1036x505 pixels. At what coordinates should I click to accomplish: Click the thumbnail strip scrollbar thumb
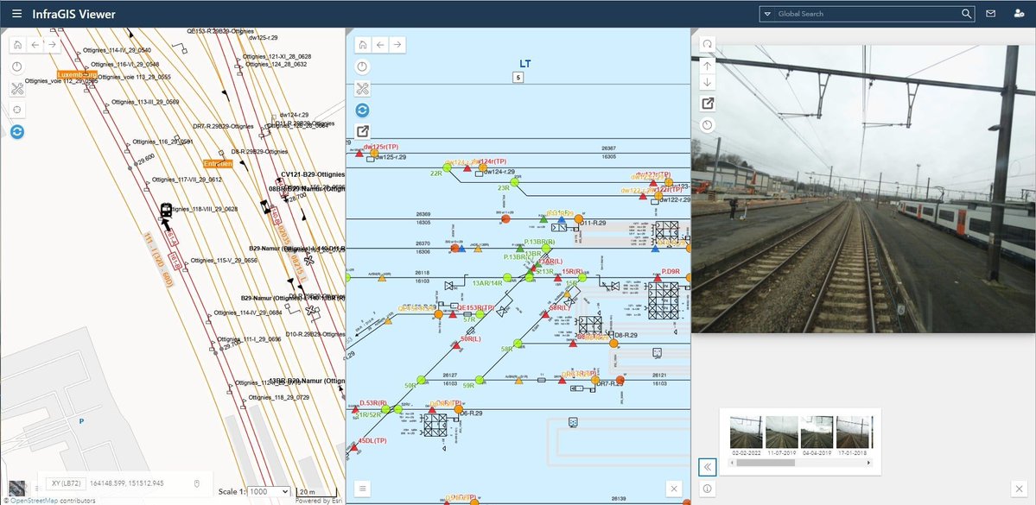click(765, 464)
